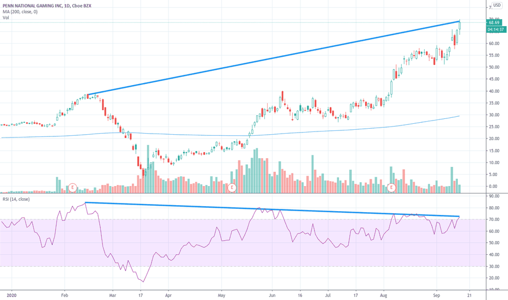
Task: Select the blue trend line on price chart
Action: (274, 58)
